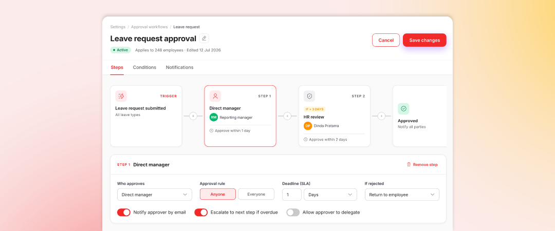Screen dimensions: 555x231
Task: Switch to the Steps tab
Action: [x=117, y=67]
